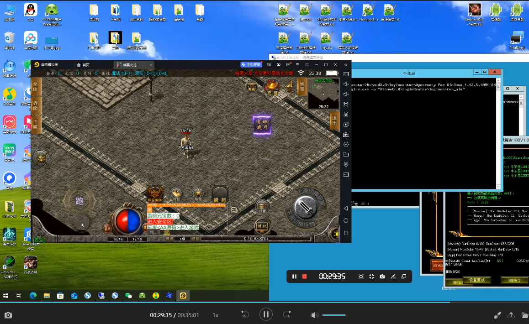Click the recorder camera snapshot icon
Image resolution: width=529 pixels, height=324 pixels.
click(x=382, y=277)
